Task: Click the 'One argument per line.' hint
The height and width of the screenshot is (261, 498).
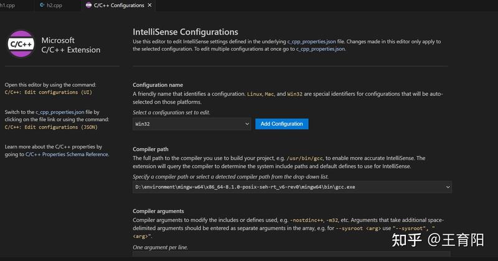Action: (161, 247)
